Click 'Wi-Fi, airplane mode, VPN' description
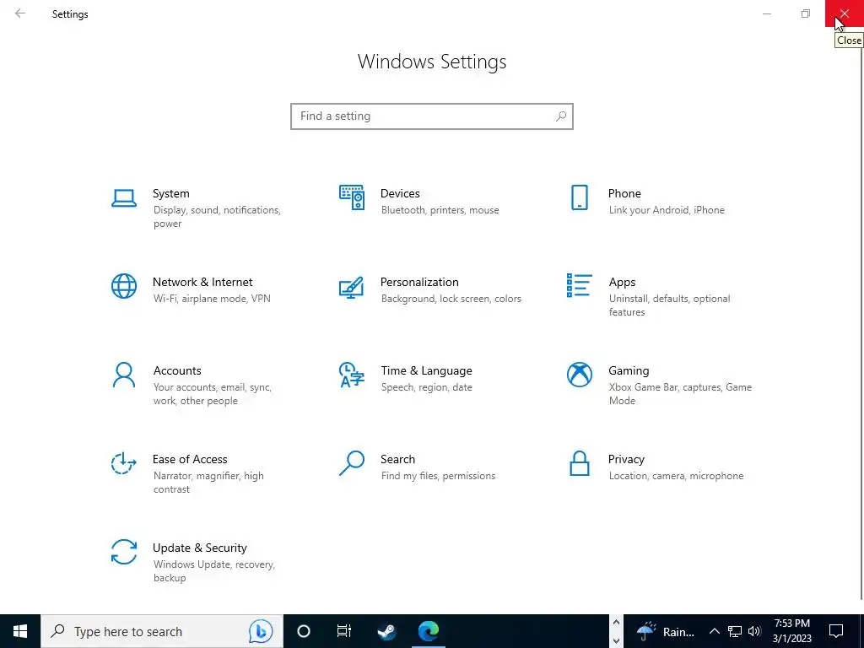The image size is (864, 648). tap(212, 299)
